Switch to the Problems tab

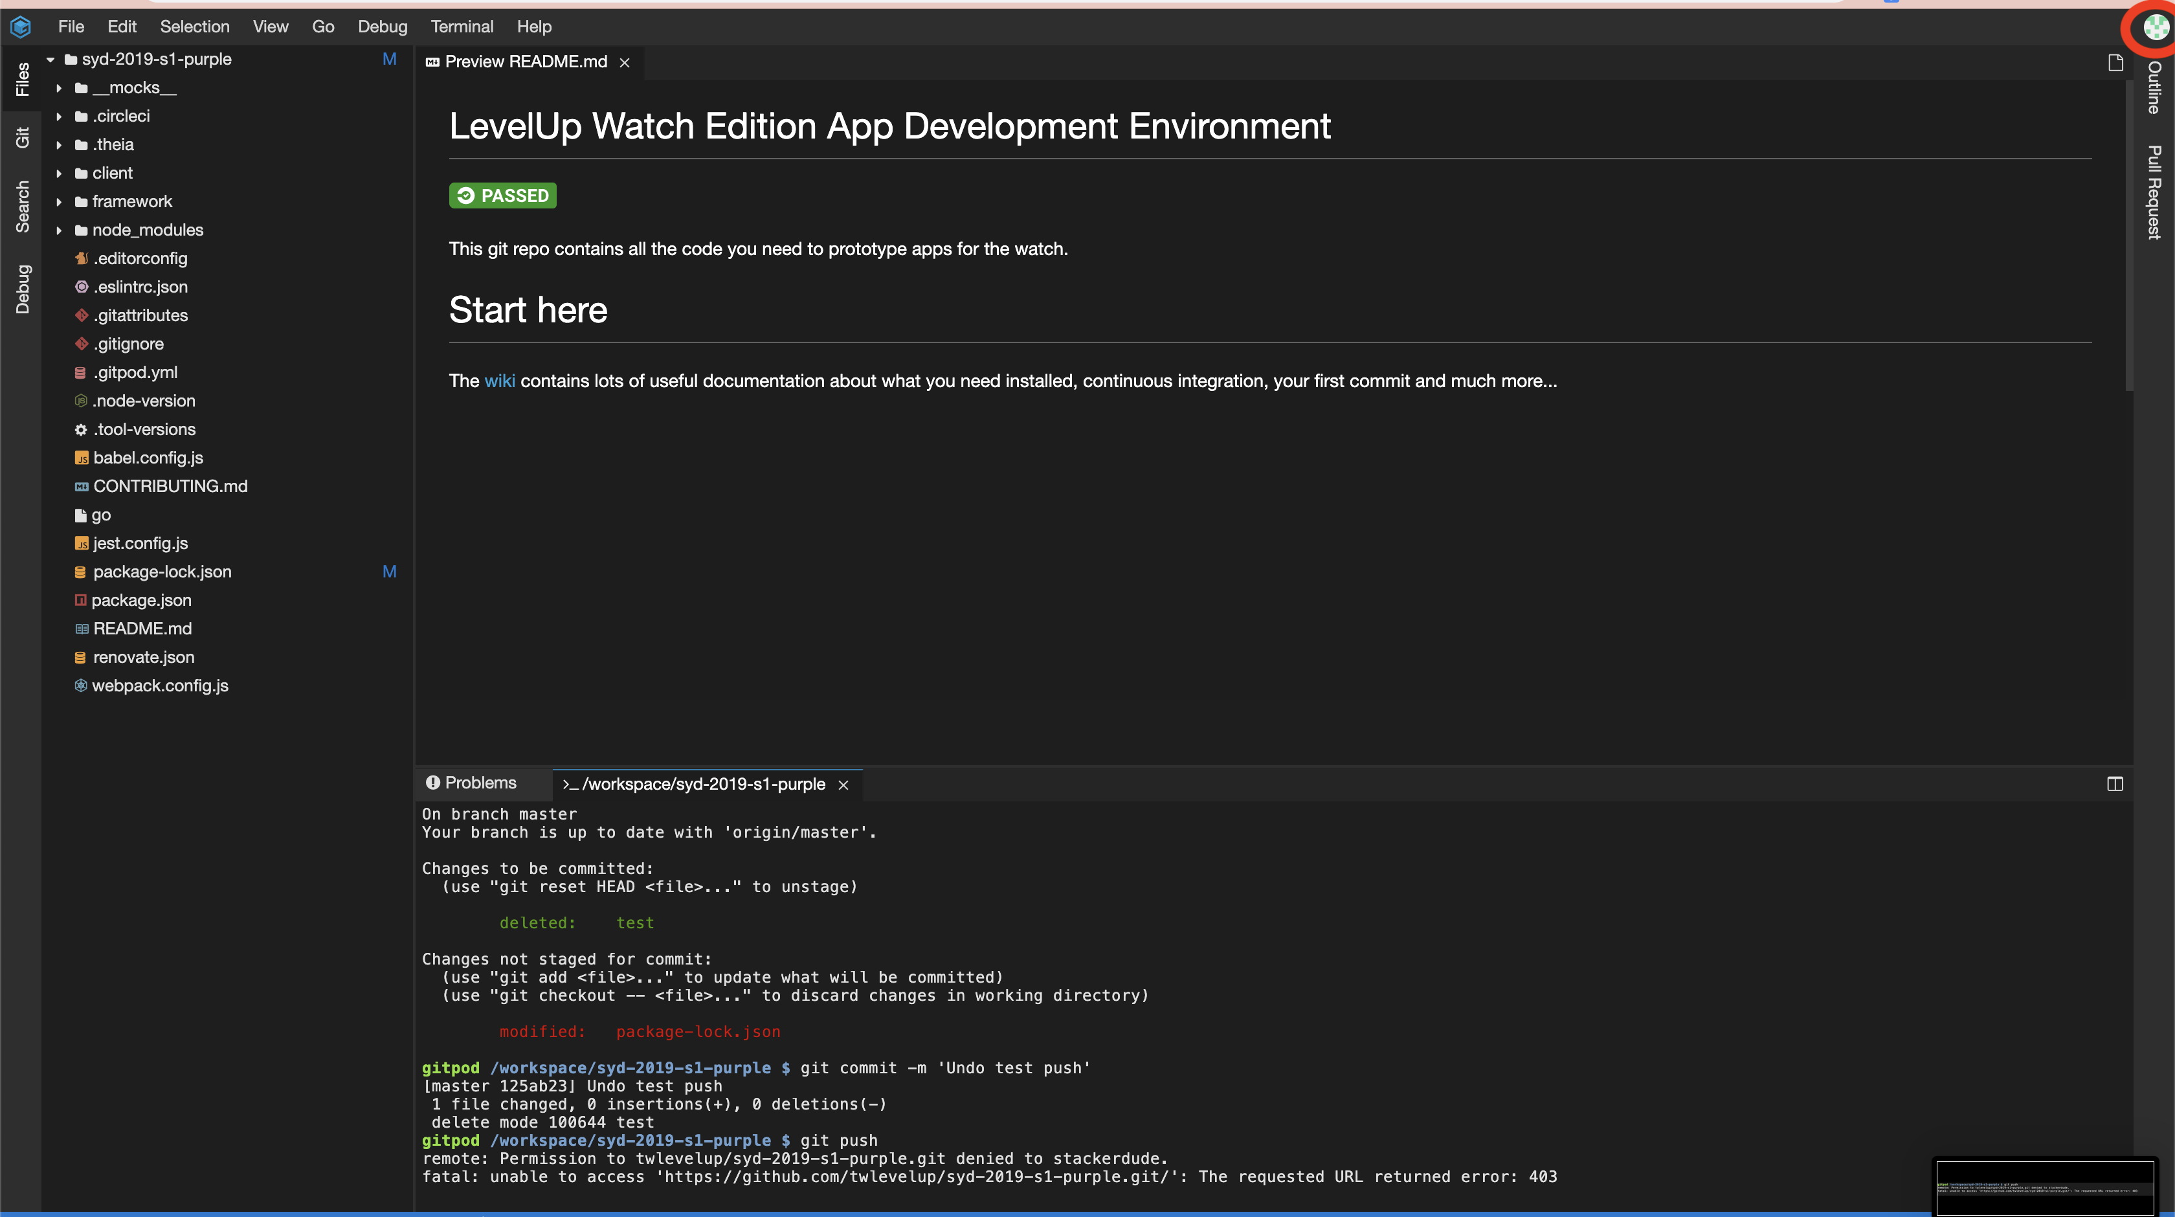coord(472,783)
